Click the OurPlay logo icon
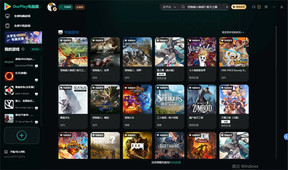This screenshot has width=288, height=170. 7,7
